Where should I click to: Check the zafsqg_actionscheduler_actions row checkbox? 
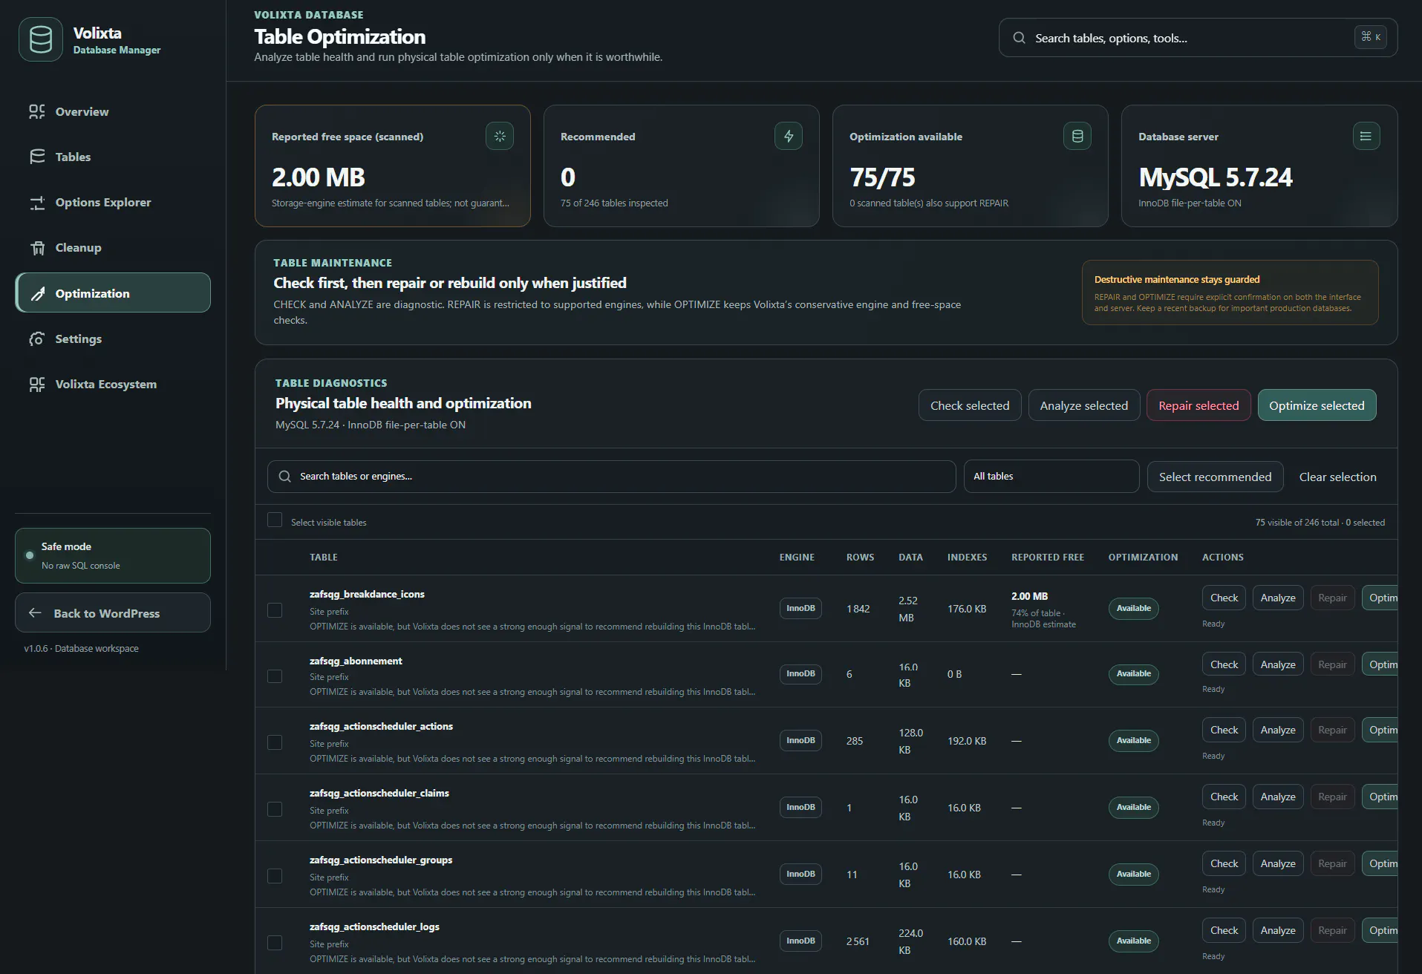[275, 742]
